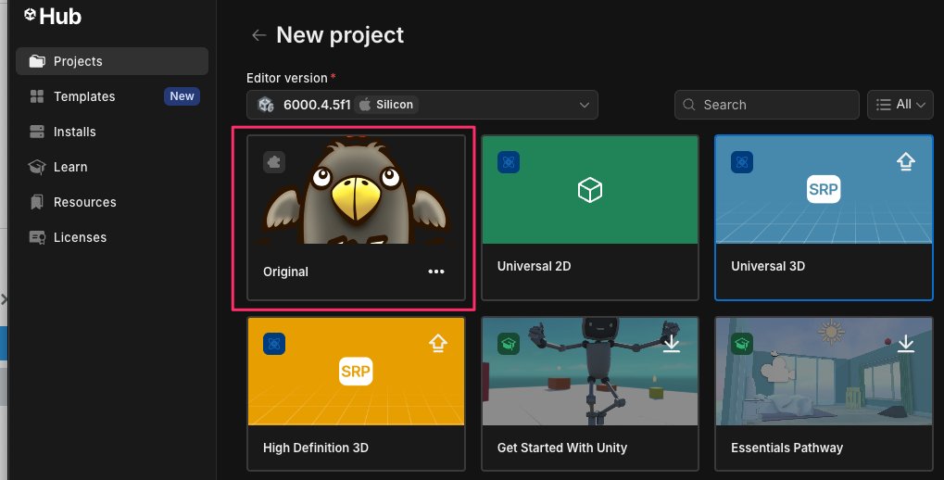Open the Editor version dropdown
944x480 pixels.
tap(422, 105)
